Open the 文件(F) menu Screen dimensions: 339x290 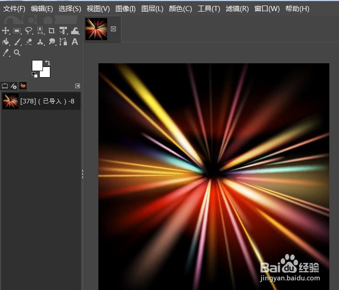14,9
